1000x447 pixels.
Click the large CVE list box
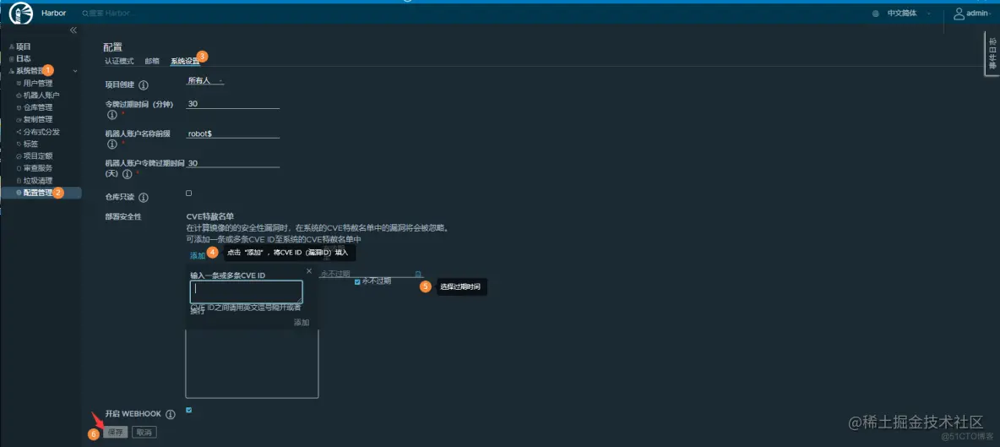point(252,363)
